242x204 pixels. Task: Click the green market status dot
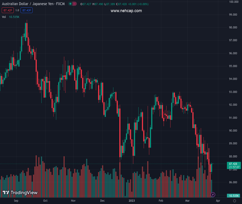pyautogui.click(x=70, y=4)
